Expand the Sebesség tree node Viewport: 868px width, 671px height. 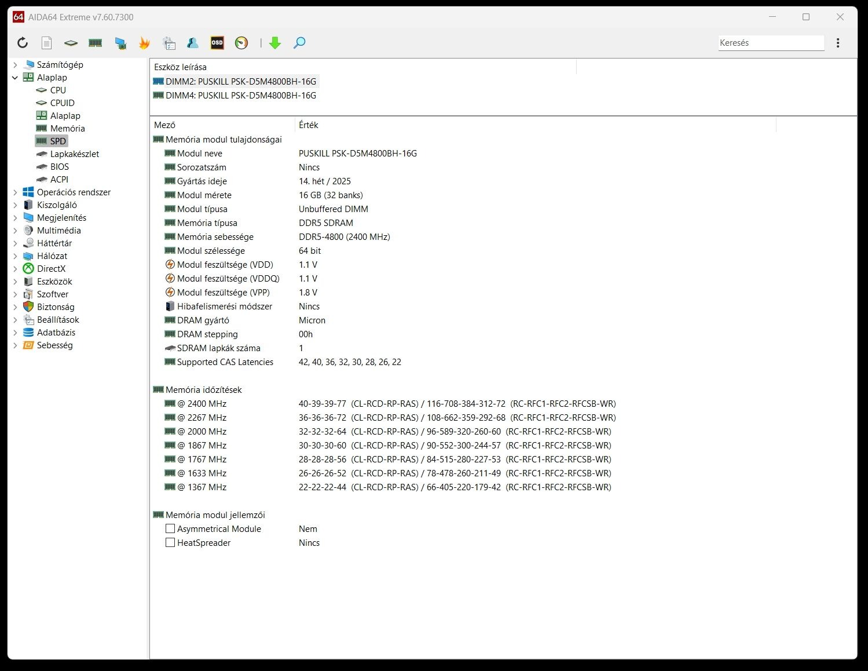coord(15,345)
